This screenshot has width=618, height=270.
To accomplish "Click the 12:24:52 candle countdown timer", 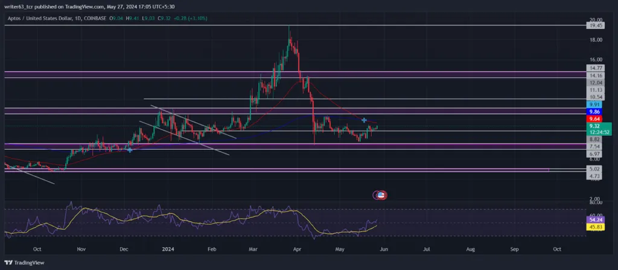I will point(598,132).
